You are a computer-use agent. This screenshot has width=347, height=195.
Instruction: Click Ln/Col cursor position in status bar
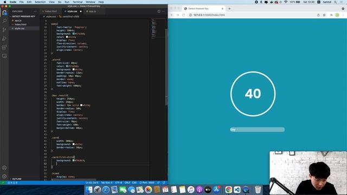tap(92, 183)
